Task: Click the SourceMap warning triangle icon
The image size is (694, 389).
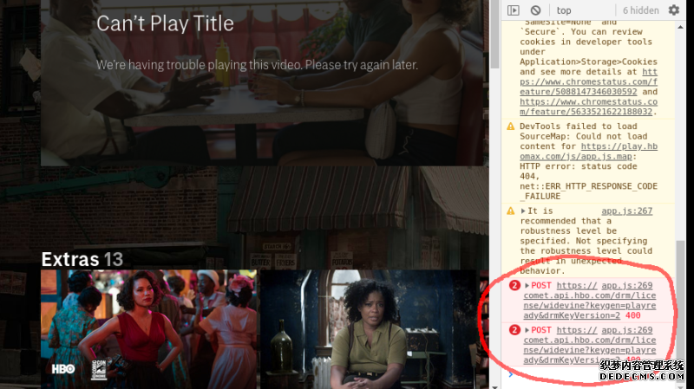Action: tap(511, 126)
